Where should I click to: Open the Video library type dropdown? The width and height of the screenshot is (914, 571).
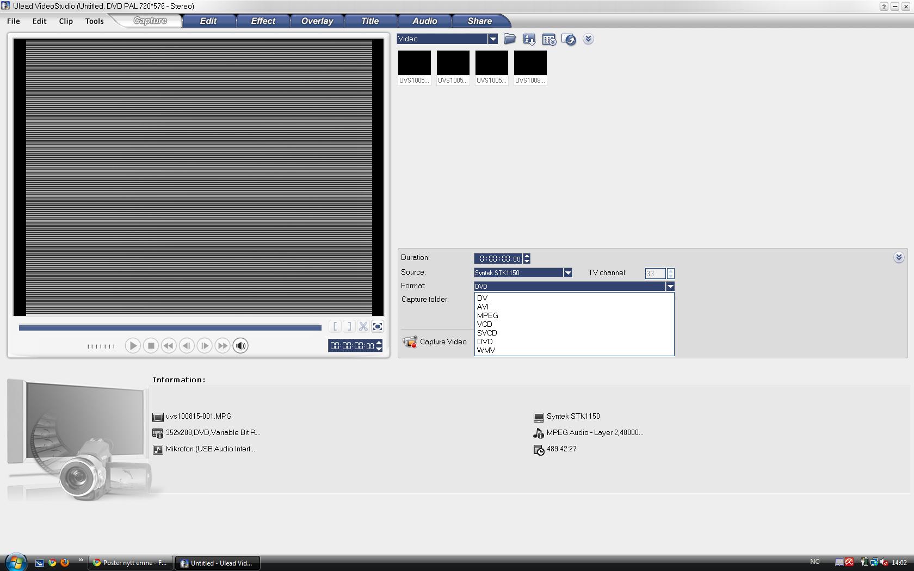pyautogui.click(x=493, y=39)
